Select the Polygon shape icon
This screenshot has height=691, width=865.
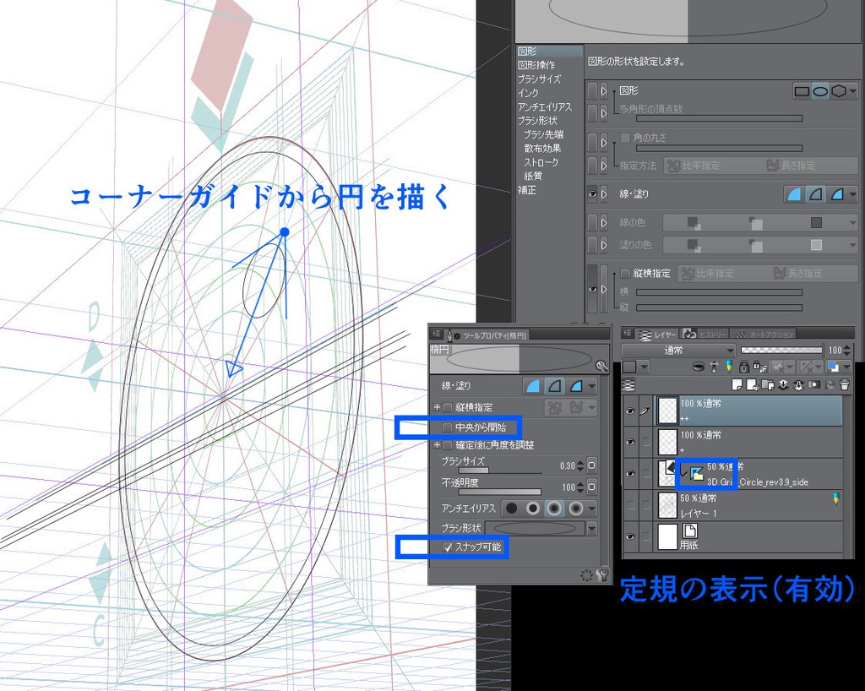pyautogui.click(x=839, y=91)
